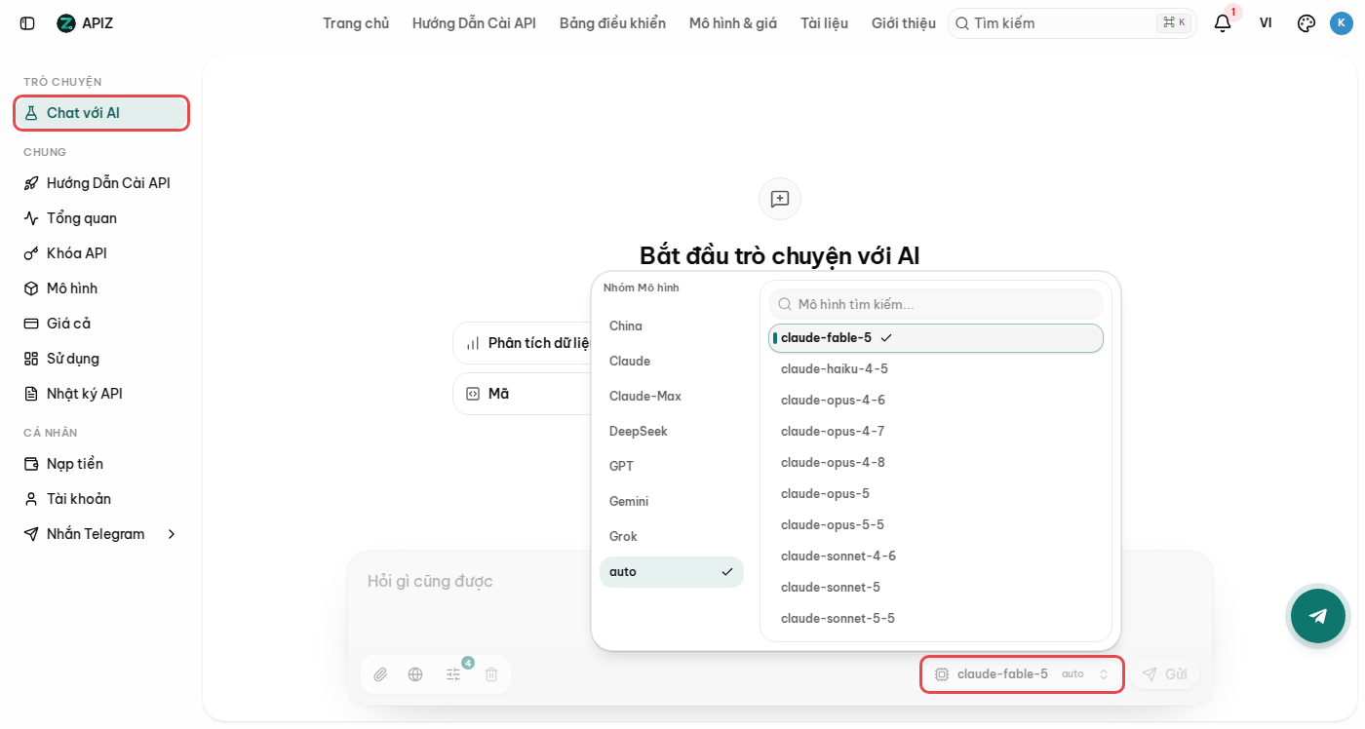Click the clear conversation trash icon
The width and height of the screenshot is (1365, 729).
tap(491, 674)
